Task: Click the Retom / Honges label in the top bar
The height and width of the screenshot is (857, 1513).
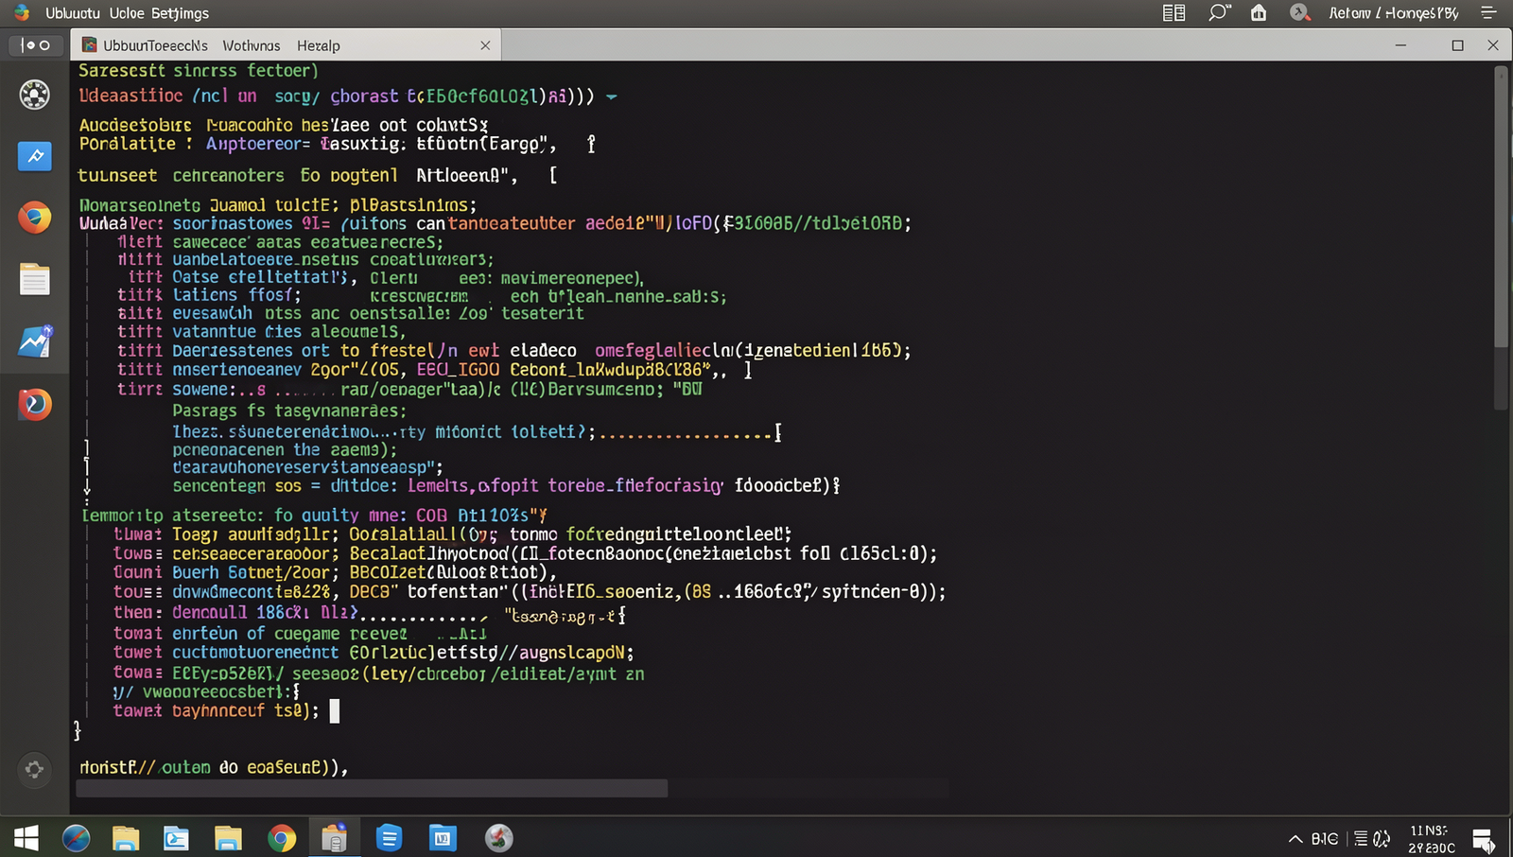Action: pos(1393,13)
